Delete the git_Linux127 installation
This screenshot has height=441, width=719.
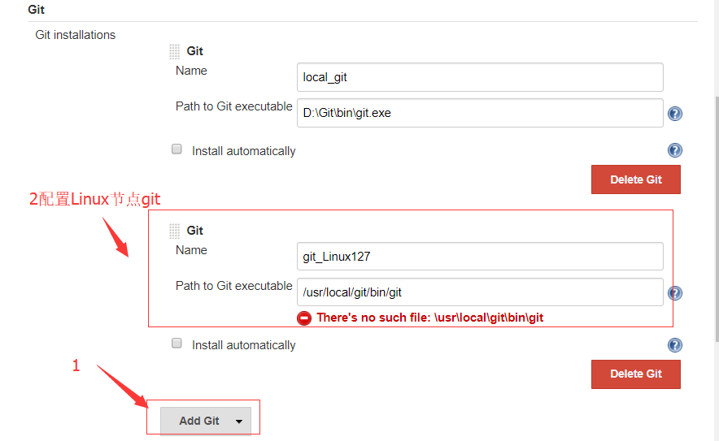(x=635, y=374)
